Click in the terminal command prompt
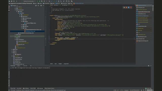The height and width of the screenshot is (91, 162). click(x=50, y=68)
